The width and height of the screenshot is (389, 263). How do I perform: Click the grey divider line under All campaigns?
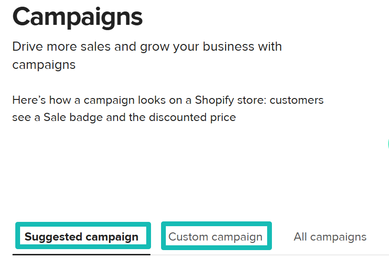coord(330,255)
